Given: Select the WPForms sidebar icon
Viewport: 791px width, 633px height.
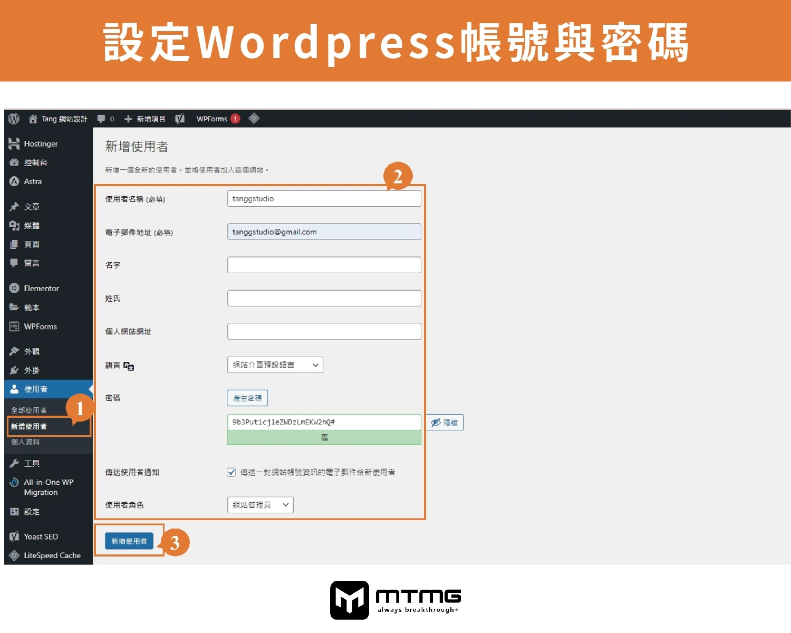Looking at the screenshot, I should [x=14, y=326].
